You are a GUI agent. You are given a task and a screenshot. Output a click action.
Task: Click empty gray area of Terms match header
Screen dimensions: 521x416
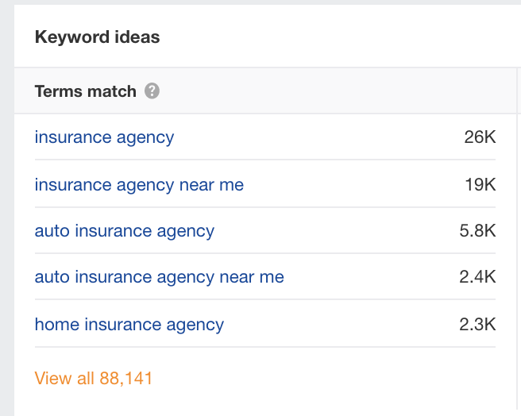coord(332,91)
